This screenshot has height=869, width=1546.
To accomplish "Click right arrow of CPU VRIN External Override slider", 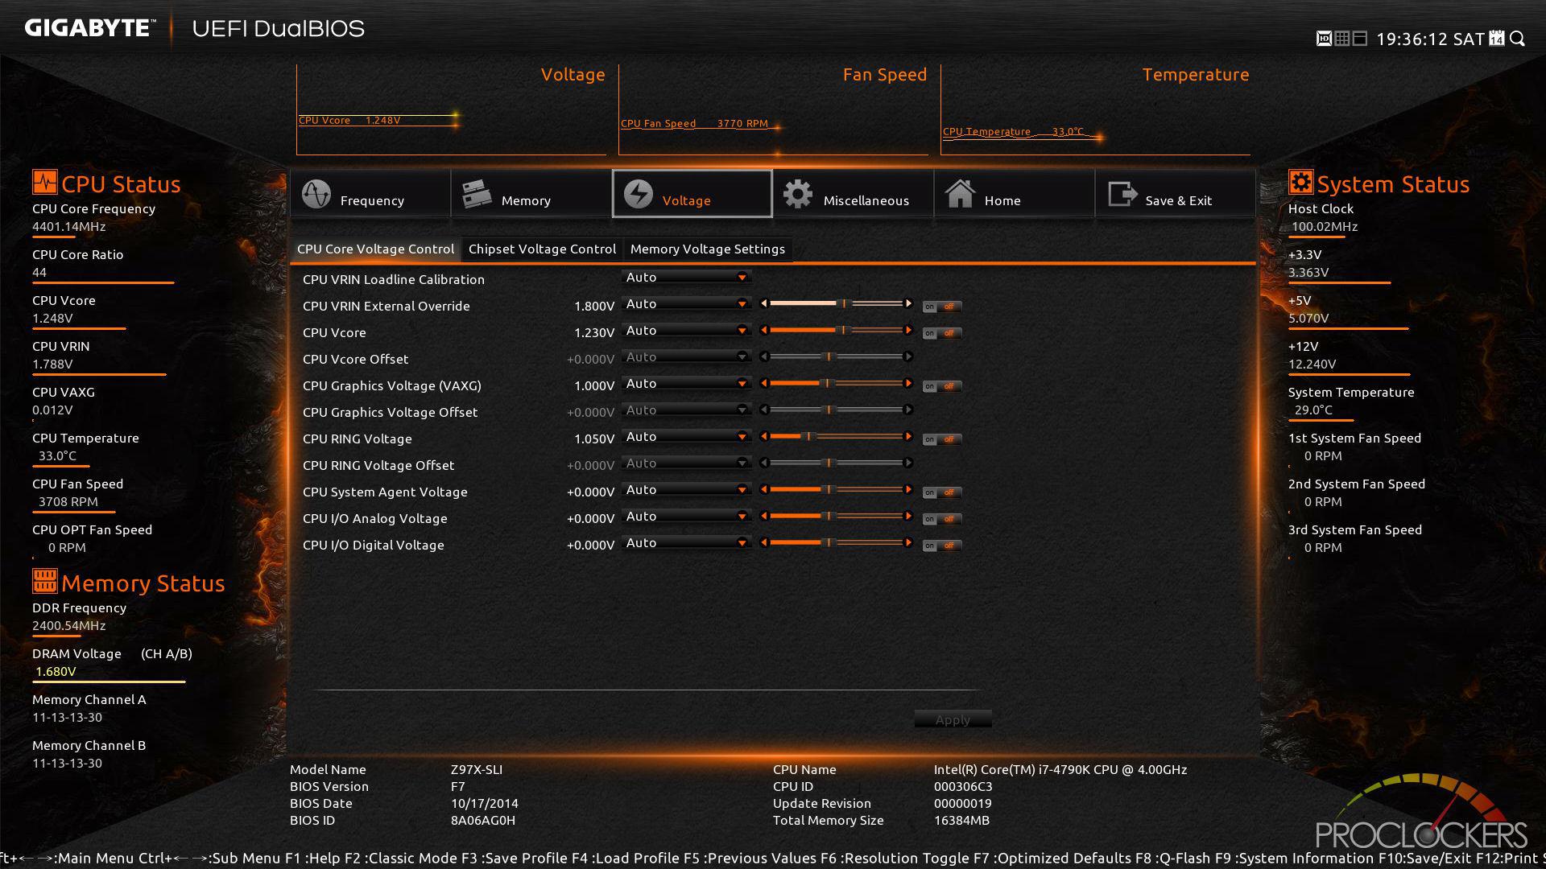I will [x=908, y=303].
